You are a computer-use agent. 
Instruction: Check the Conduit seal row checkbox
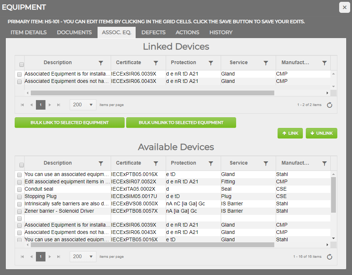pos(19,190)
